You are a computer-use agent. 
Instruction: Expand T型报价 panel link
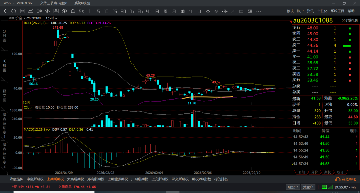(x=350, y=20)
